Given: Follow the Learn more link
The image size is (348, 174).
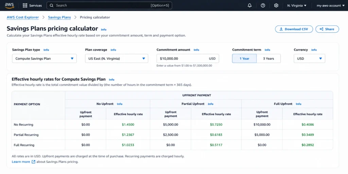Looking at the screenshot, I should pos(21,162).
